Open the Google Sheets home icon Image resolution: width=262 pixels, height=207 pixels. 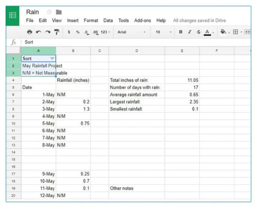(x=13, y=16)
